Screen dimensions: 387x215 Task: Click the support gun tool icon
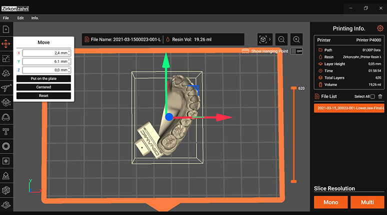click(6, 87)
